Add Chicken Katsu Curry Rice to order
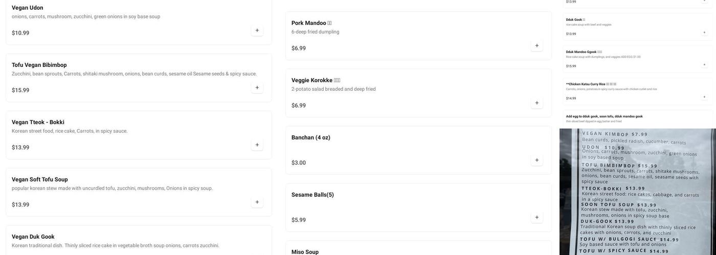716x255 pixels. point(704,97)
